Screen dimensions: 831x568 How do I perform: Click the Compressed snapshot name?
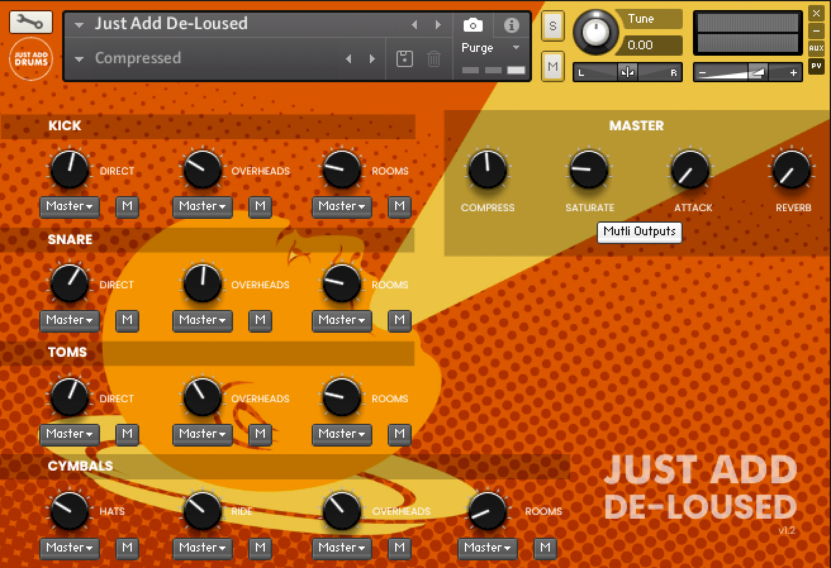coord(138,58)
